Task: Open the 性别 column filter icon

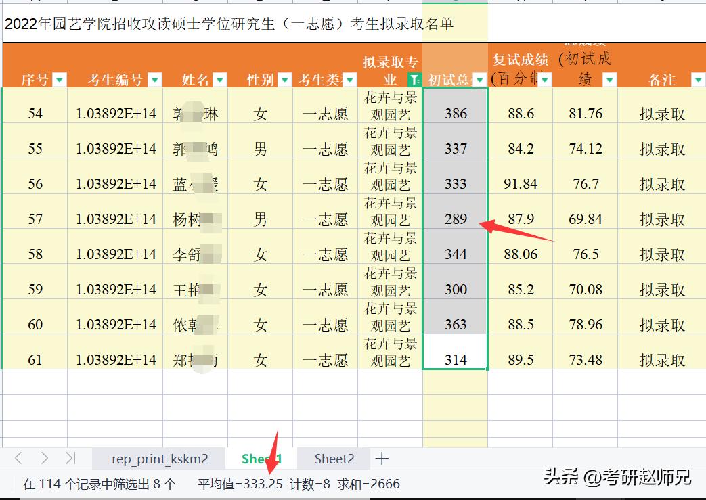Action: 284,80
